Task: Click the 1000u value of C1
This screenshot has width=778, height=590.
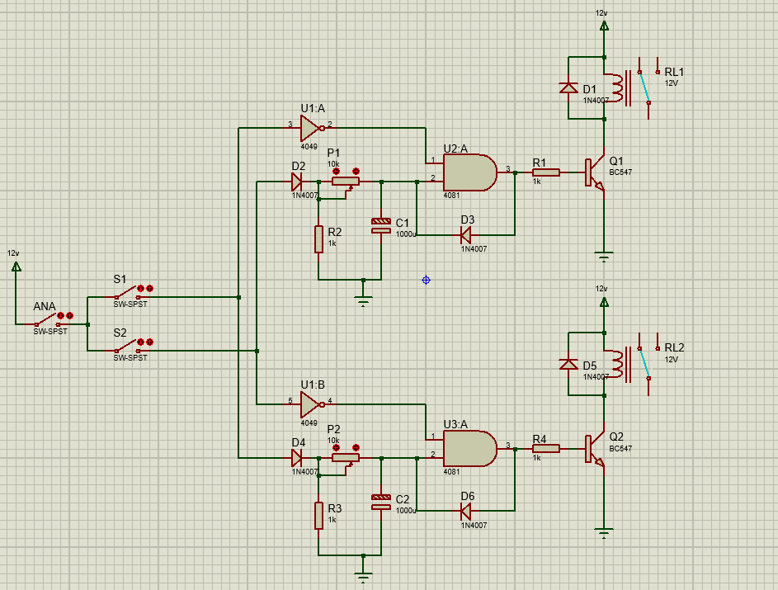Action: coord(406,234)
